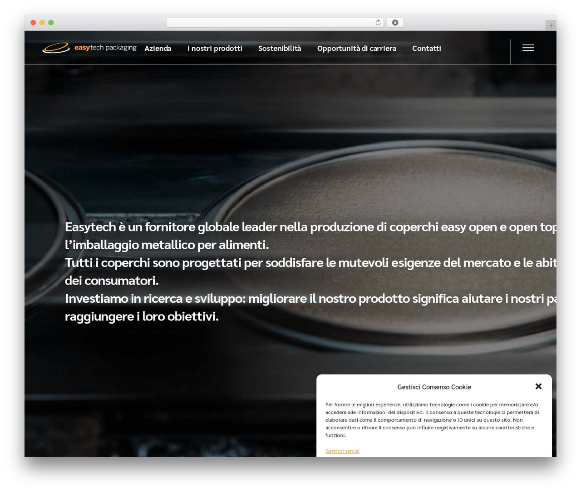581x492 pixels.
Task: Close the cookie consent dialog
Action: (538, 386)
